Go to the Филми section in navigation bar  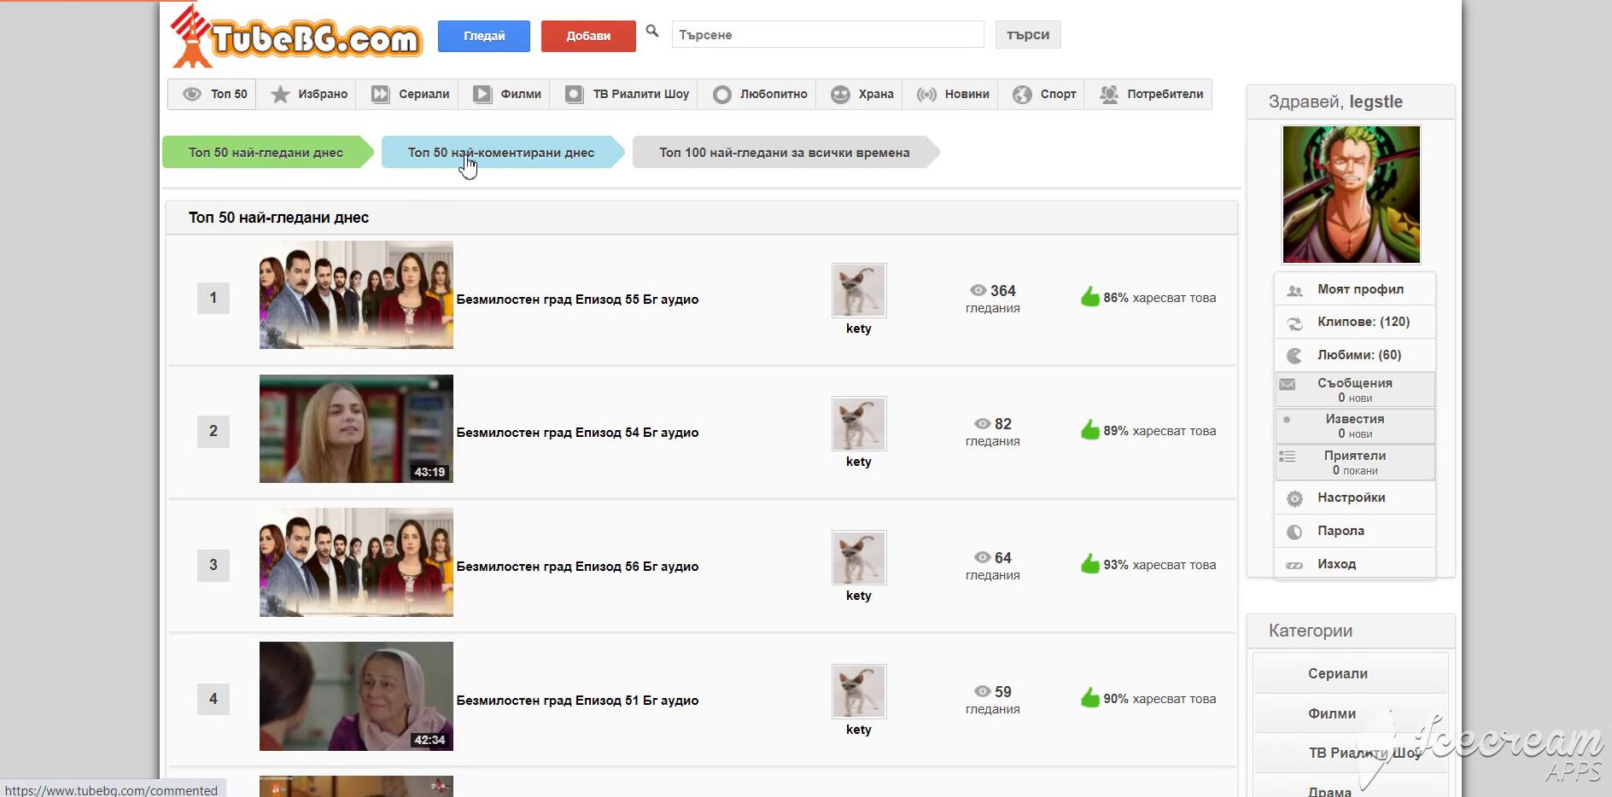click(508, 94)
